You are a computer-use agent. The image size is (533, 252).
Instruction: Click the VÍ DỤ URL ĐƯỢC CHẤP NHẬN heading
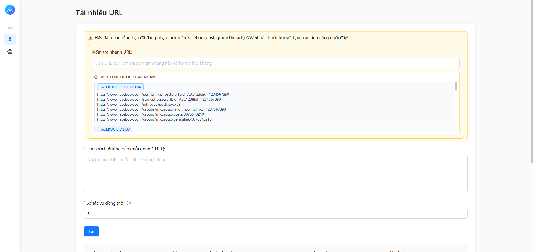[128, 77]
